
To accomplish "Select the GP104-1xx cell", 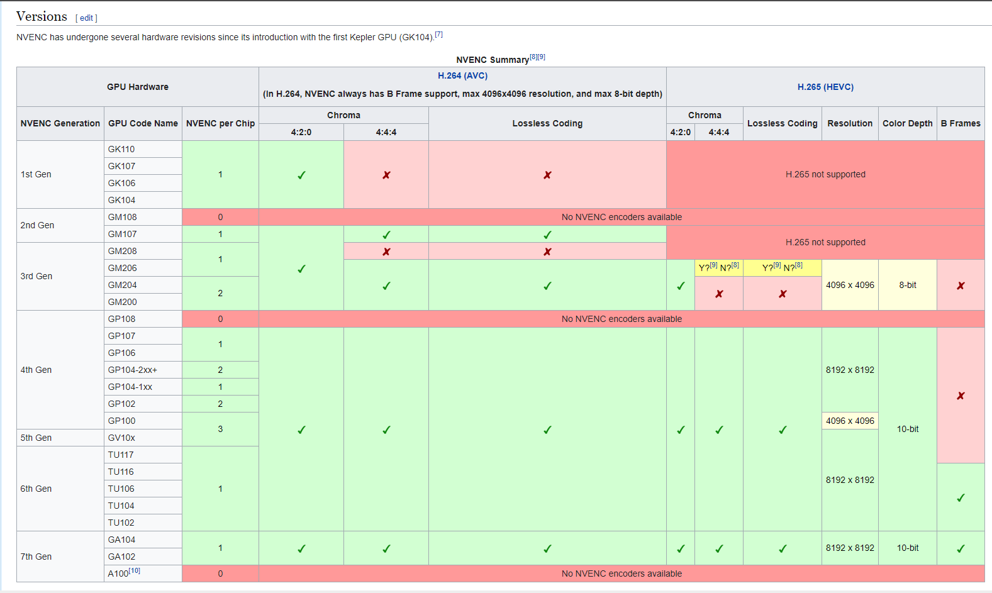I will [x=143, y=387].
